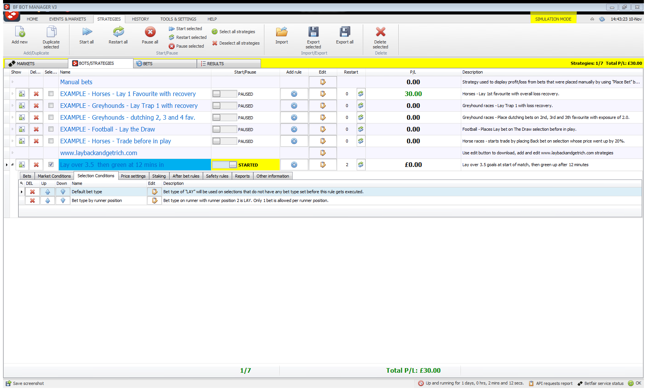Move Default bet type rule down
Screen dimensions: 647x391
(63, 192)
